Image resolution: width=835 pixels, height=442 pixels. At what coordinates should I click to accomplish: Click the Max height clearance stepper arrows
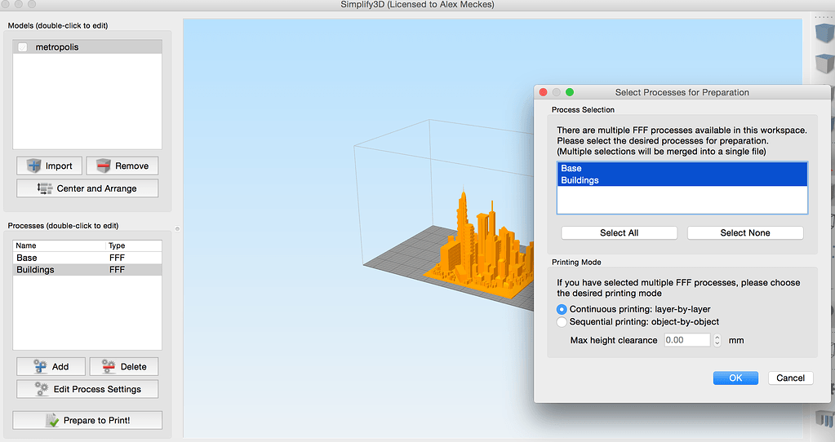[717, 340]
